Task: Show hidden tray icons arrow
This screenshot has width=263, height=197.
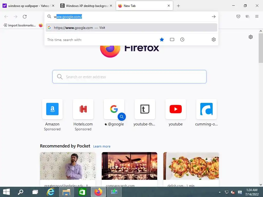Action: [220, 192]
